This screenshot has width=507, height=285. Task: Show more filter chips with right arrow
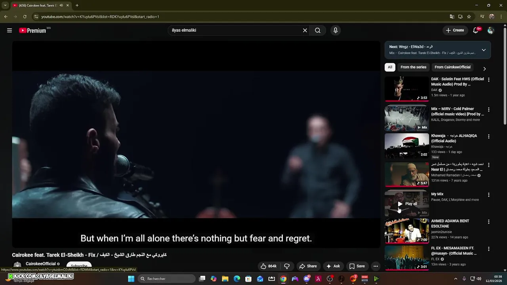(484, 68)
